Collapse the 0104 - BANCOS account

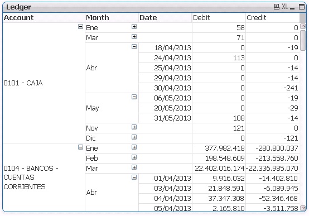(x=80, y=147)
